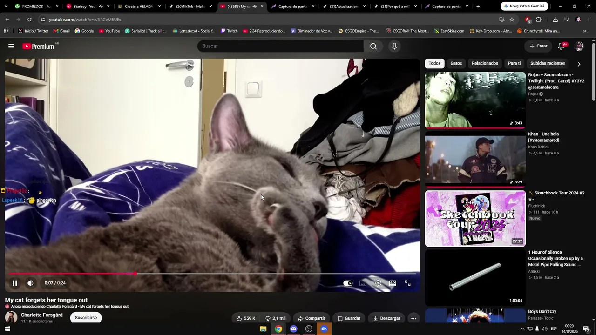Save video with the Guardar button

349,318
